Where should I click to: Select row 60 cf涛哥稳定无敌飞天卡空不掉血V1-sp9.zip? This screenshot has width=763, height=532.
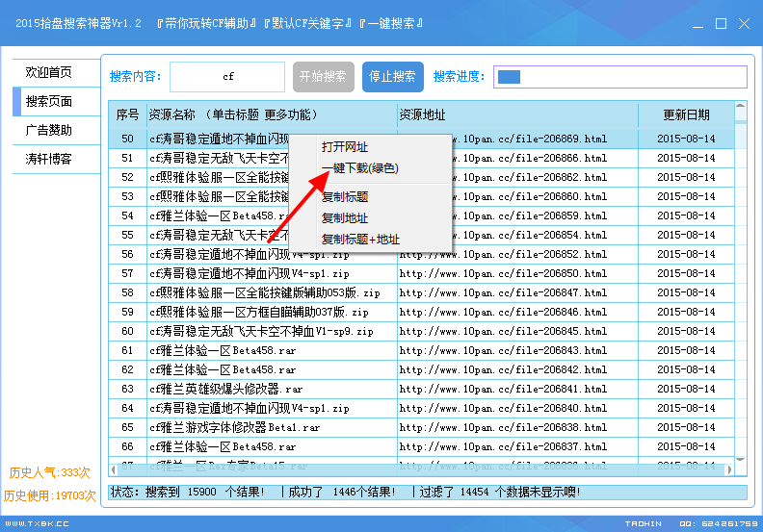coord(261,331)
